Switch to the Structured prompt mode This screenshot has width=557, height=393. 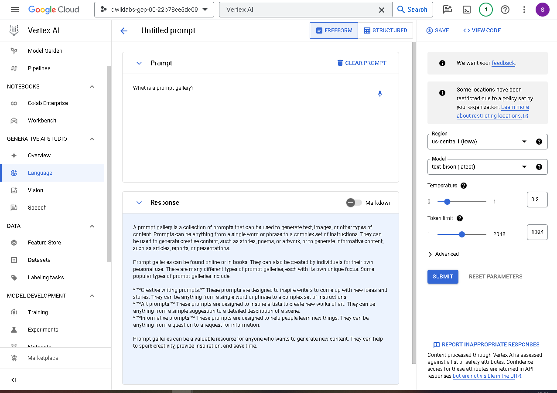pos(386,30)
